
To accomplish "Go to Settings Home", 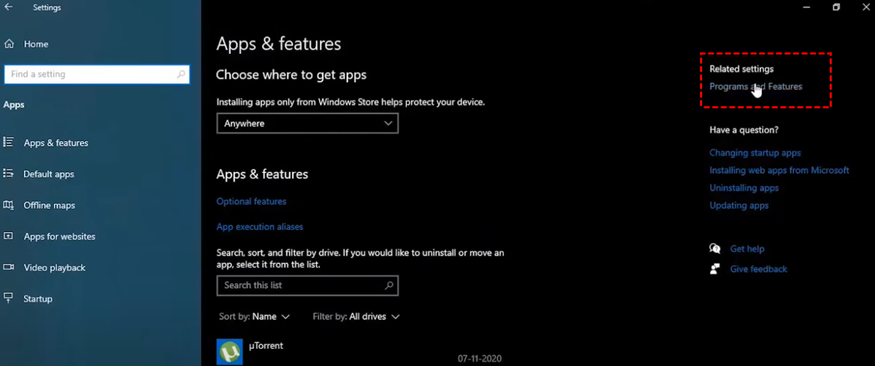I will point(35,44).
